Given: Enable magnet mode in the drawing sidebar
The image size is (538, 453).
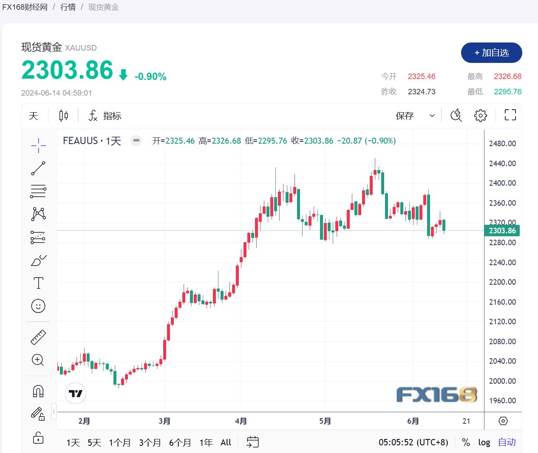Looking at the screenshot, I should tap(38, 390).
